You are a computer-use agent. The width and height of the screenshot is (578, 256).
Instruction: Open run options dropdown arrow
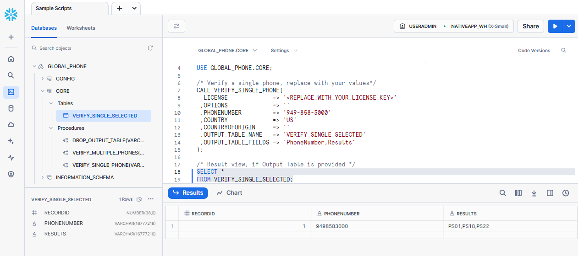click(x=569, y=27)
